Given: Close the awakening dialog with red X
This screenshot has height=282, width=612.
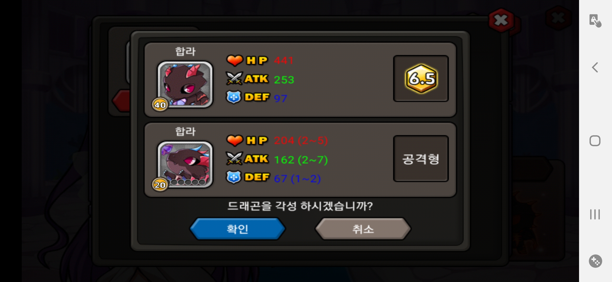Looking at the screenshot, I should point(501,20).
